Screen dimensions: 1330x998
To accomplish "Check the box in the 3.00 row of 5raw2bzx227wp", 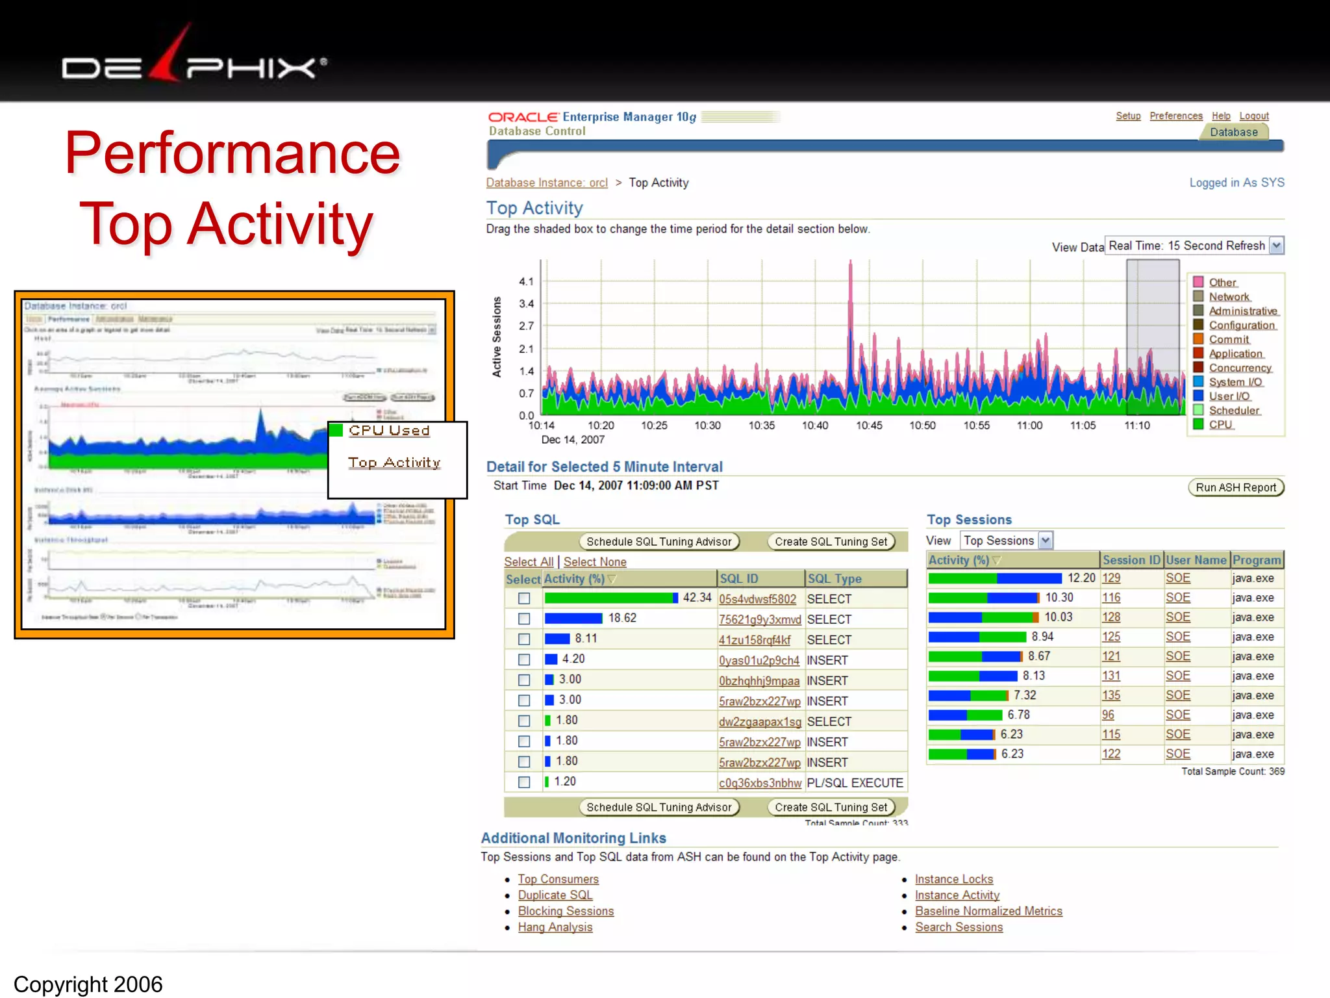I will (524, 700).
